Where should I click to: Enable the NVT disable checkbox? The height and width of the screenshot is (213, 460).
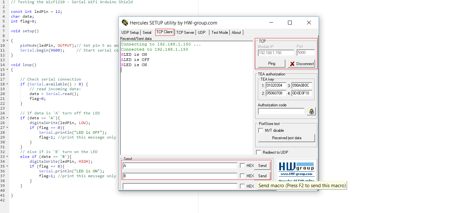click(x=261, y=131)
